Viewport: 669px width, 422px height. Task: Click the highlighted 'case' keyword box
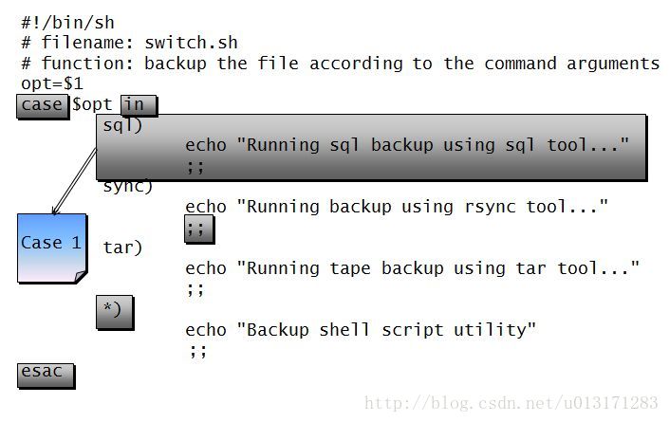[x=43, y=106]
